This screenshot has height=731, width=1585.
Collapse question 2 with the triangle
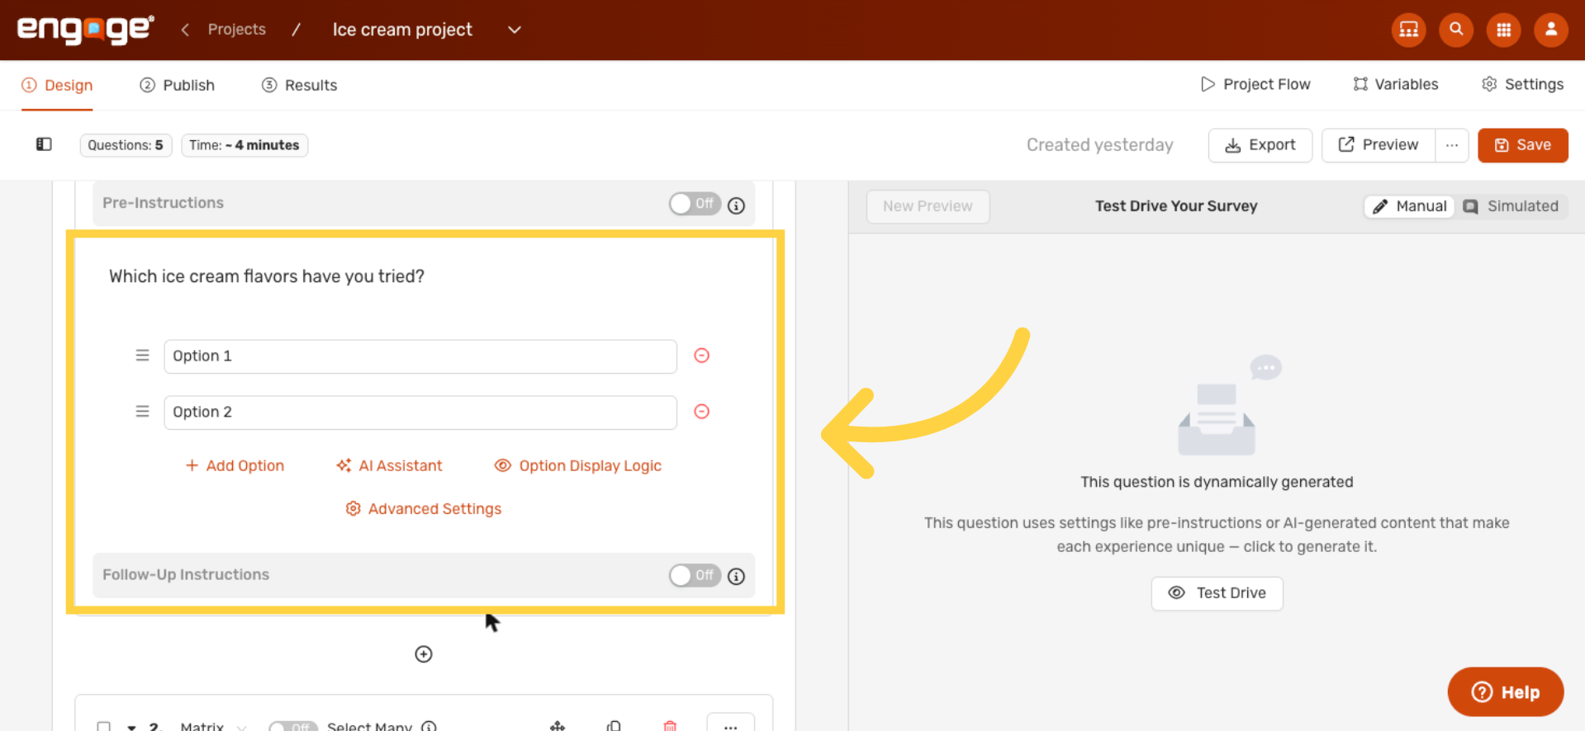(131, 727)
